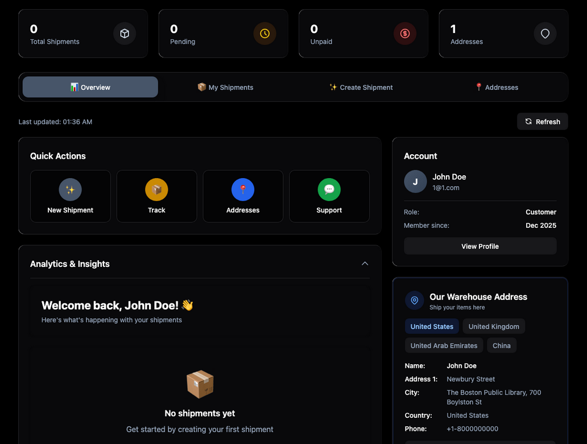Click the email 1@1.com in Account
587x444 pixels.
click(446, 188)
